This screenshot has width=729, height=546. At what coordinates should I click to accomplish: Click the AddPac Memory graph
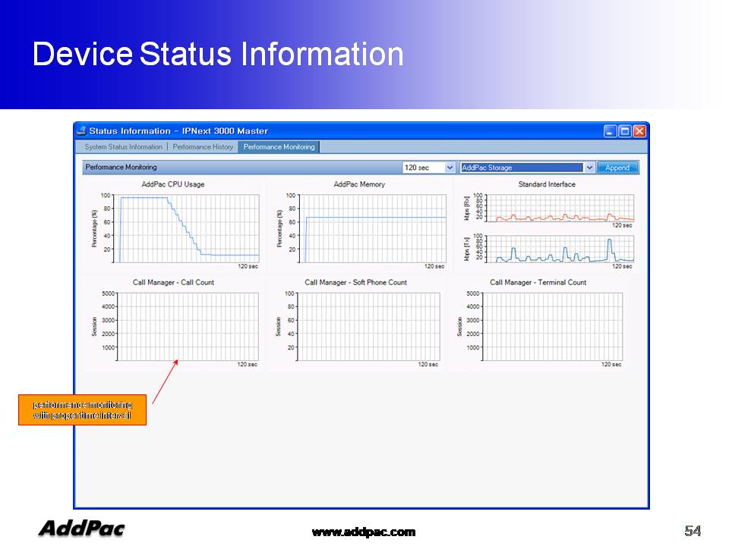tap(373, 228)
